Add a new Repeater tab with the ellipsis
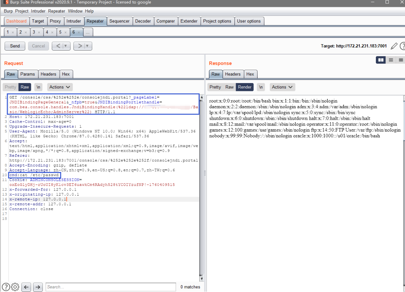Viewport: 405px width, 292px height. click(x=88, y=32)
